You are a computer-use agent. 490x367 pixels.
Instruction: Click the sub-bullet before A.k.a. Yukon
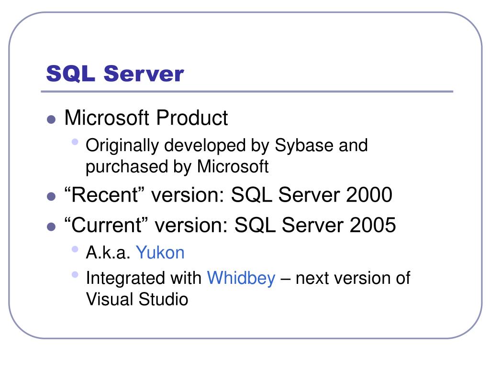tap(75, 249)
